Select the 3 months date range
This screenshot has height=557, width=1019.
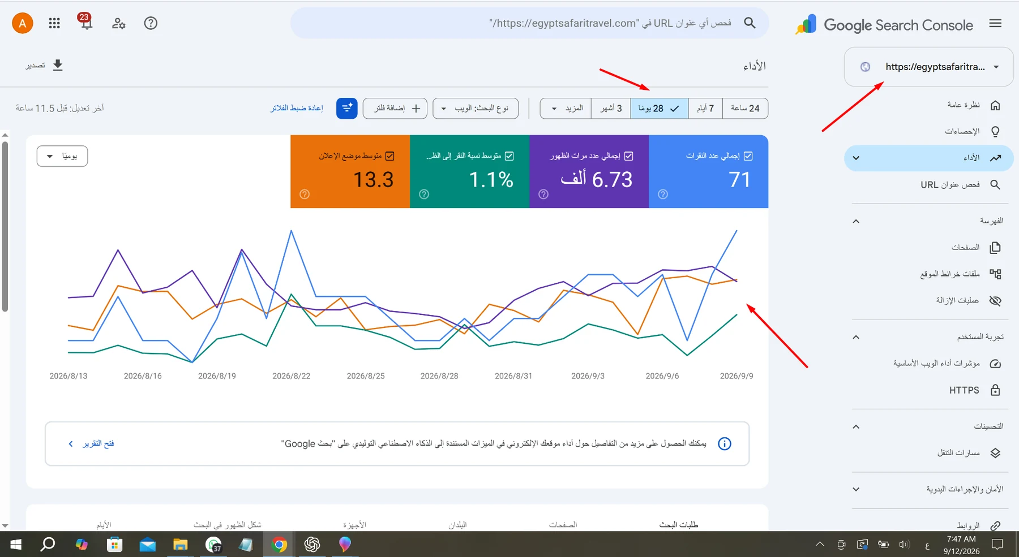click(611, 108)
